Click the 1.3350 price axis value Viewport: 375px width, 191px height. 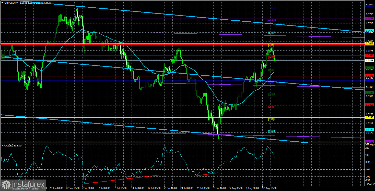coord(369,96)
